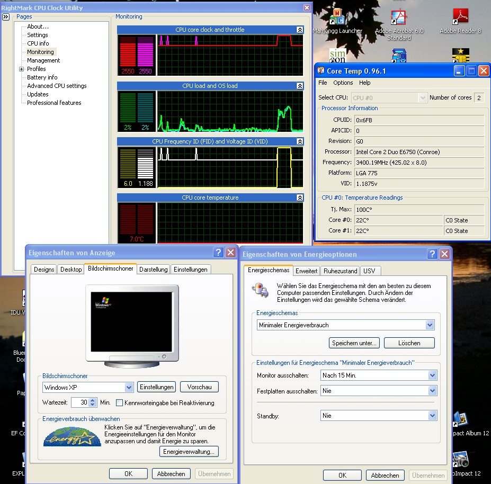This screenshot has width=491, height=484.
Task: Switch to the Designs tab
Action: (44, 270)
